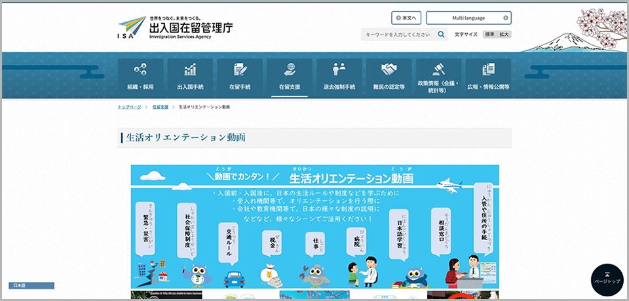Click the 組織・採用 network icon

click(140, 70)
